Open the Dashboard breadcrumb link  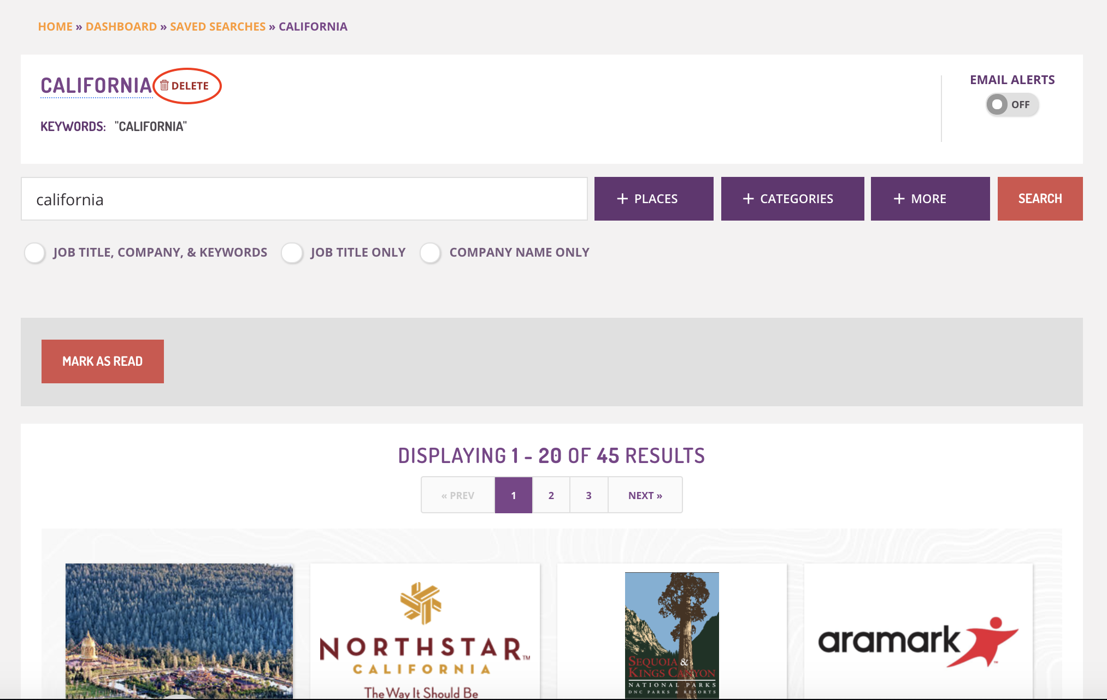[121, 27]
